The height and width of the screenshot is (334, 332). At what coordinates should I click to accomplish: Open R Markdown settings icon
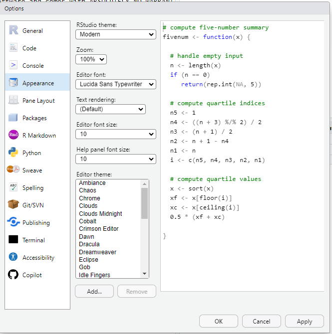(13, 135)
